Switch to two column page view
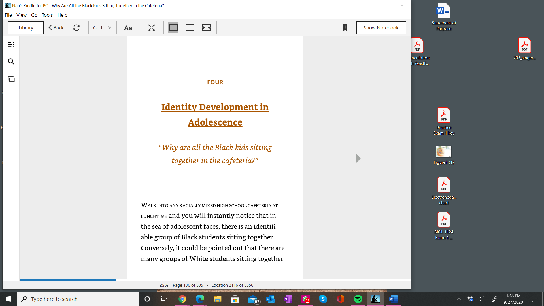Viewport: 544px width, 306px height. pos(190,27)
